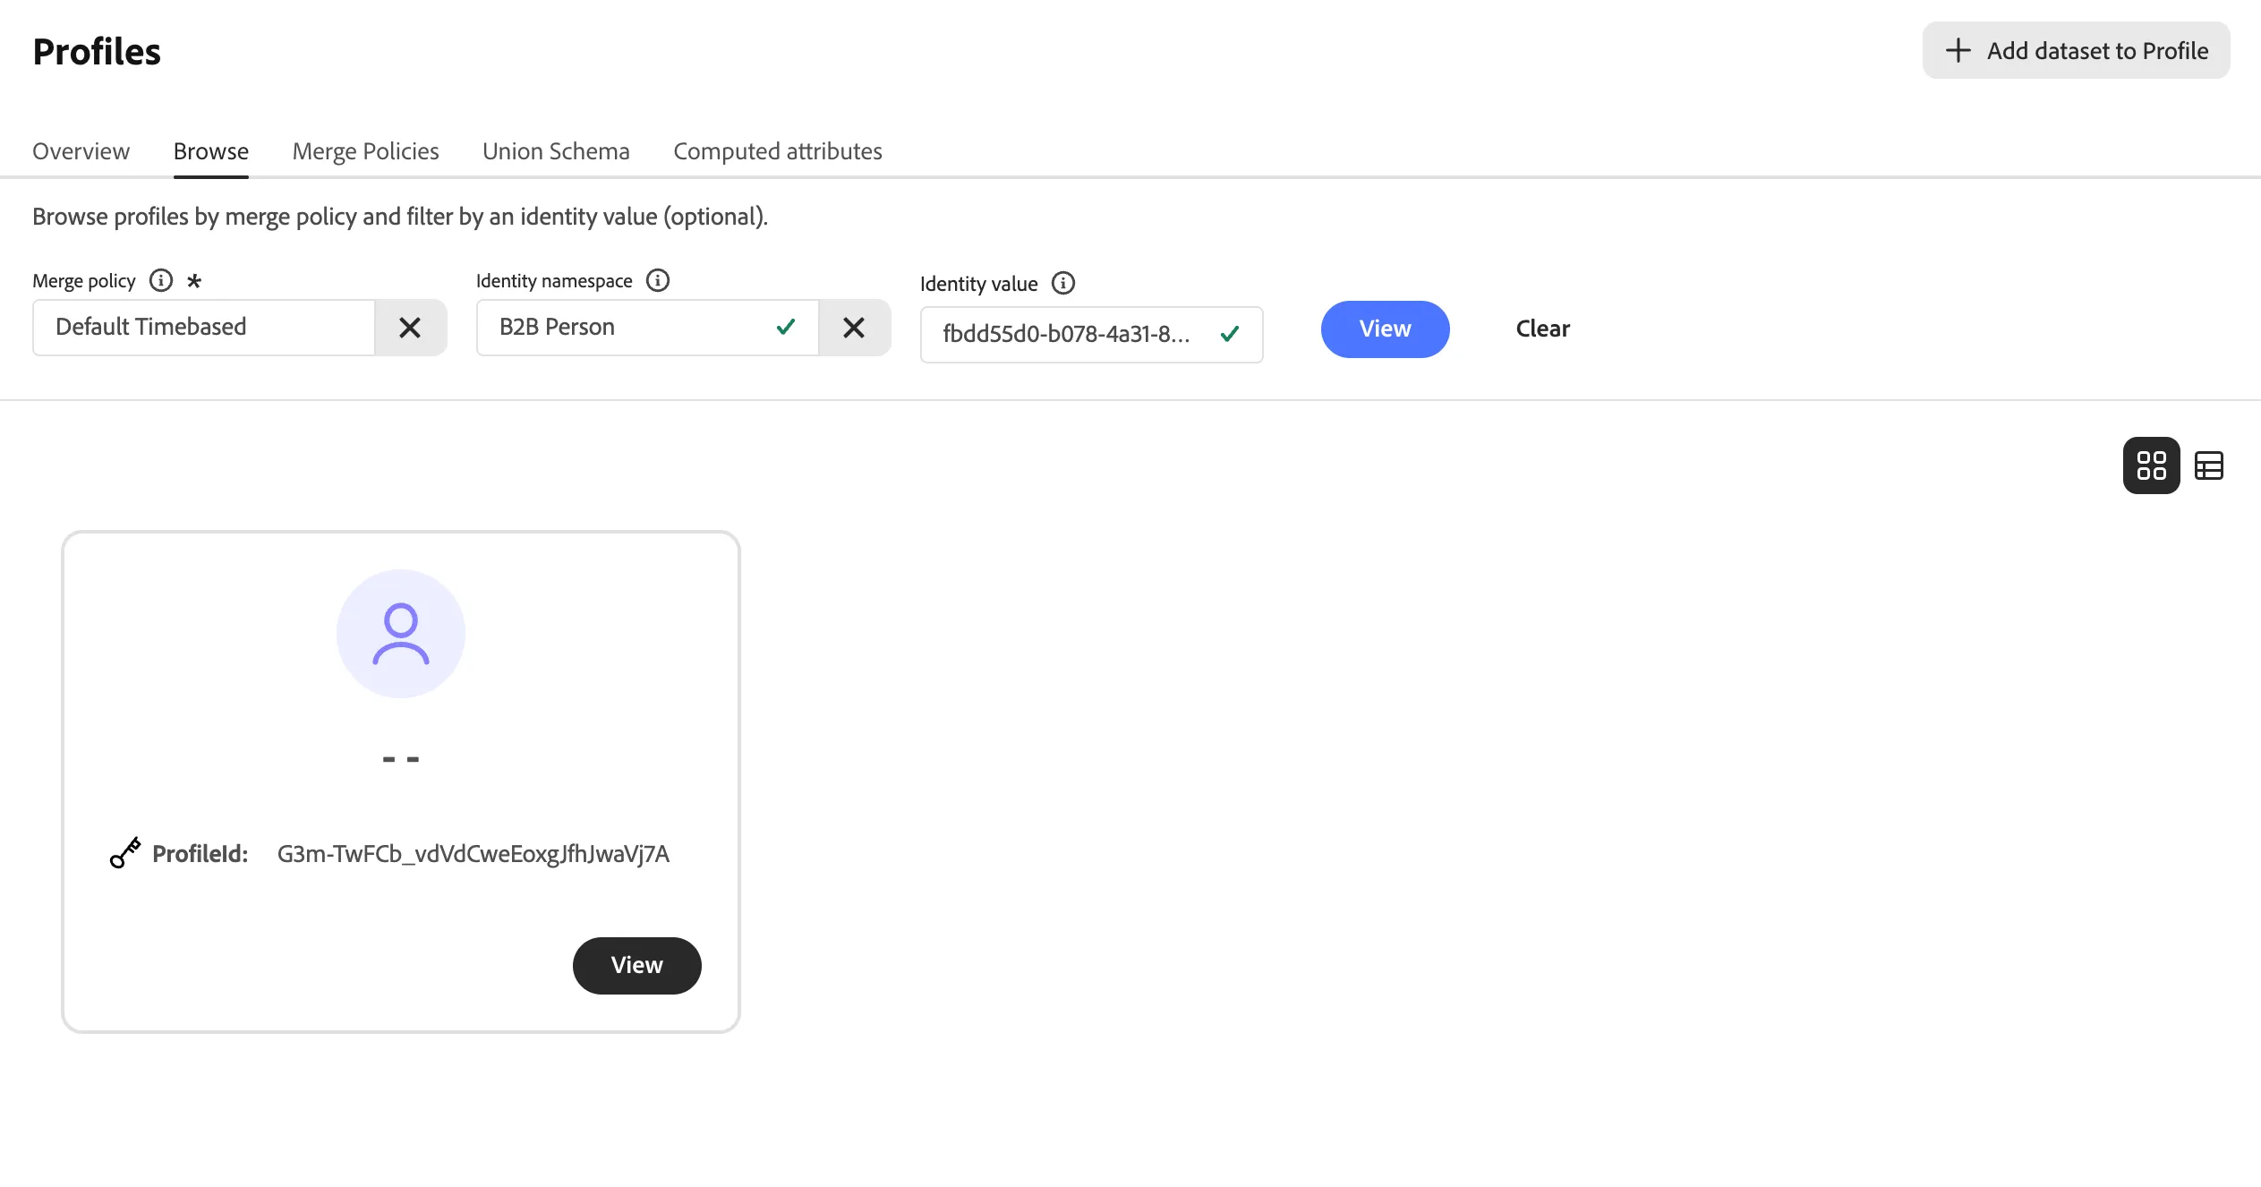The width and height of the screenshot is (2261, 1187).
Task: Open the Identity namespace combo box
Action: click(648, 328)
